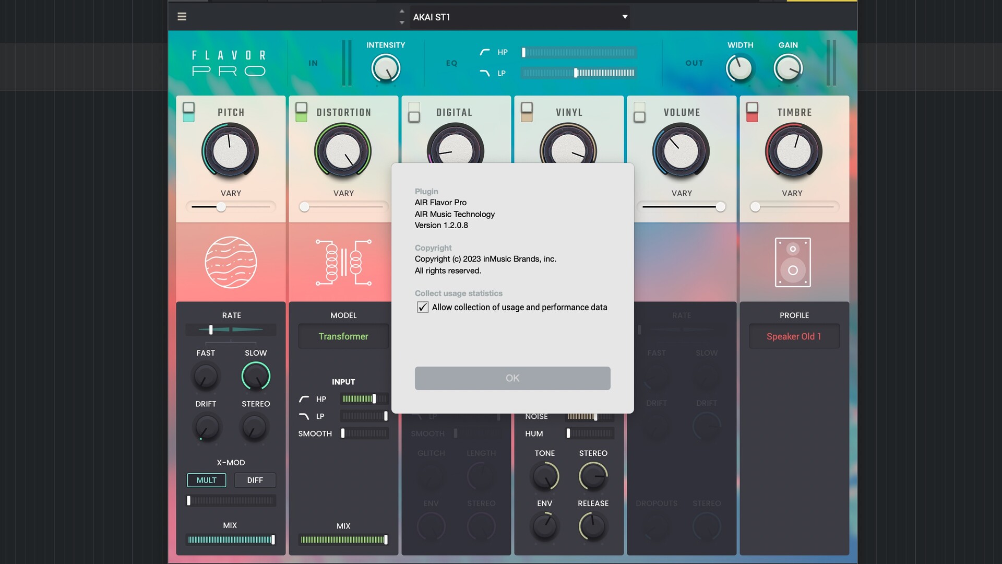
Task: Click the Distortion input LP filter icon
Action: click(304, 416)
